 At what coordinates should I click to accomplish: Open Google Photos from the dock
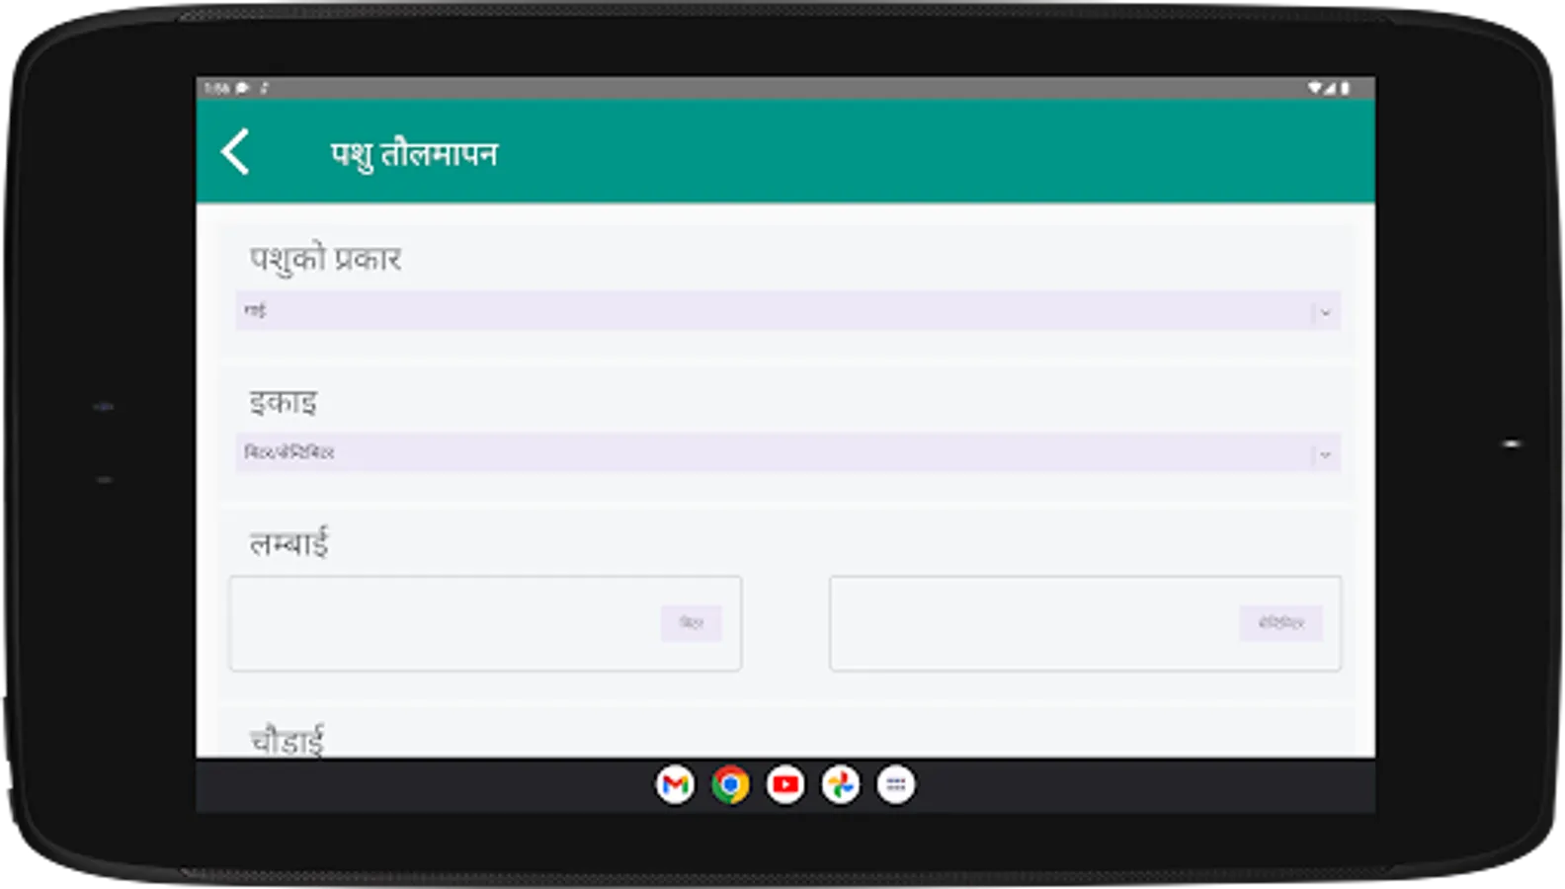841,785
